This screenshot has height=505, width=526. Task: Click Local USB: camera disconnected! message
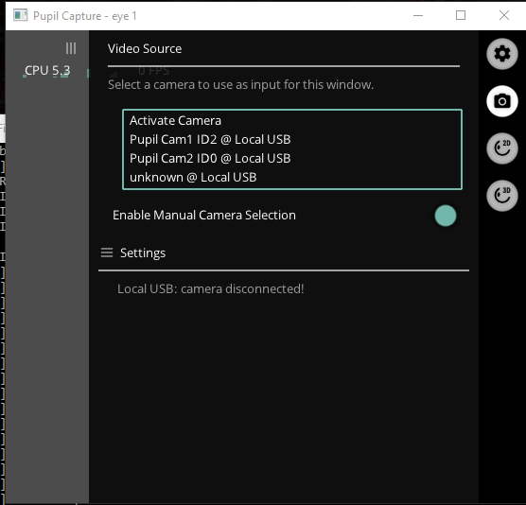[x=210, y=289]
